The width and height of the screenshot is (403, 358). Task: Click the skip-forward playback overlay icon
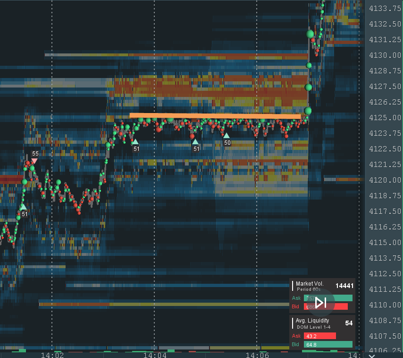point(321,303)
